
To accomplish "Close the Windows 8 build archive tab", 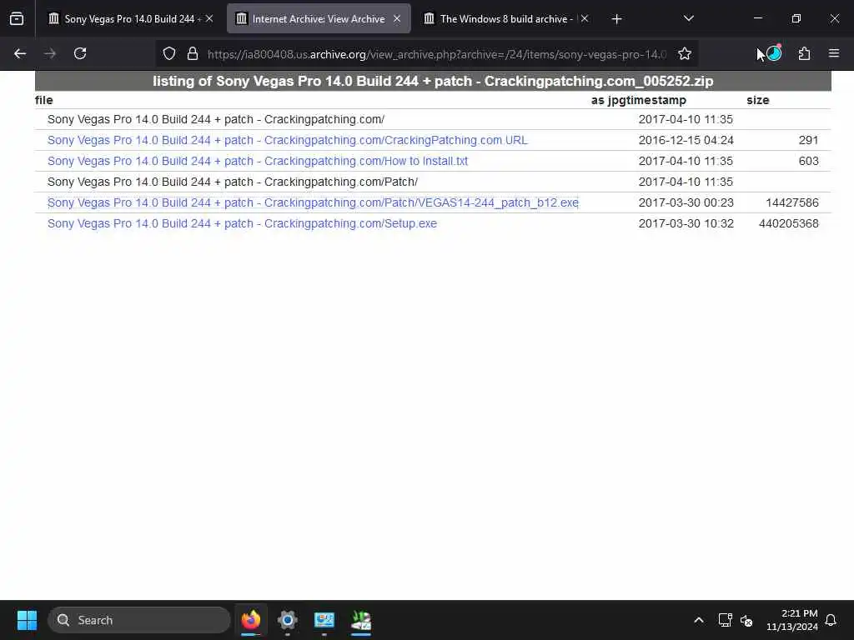I will (x=585, y=18).
